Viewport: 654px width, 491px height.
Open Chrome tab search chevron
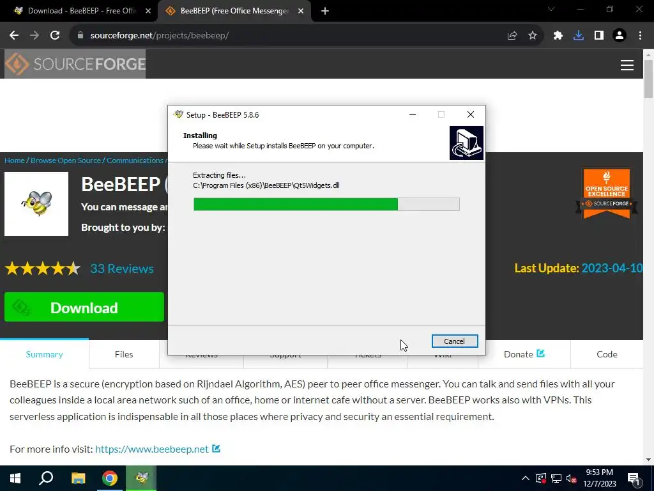(551, 9)
